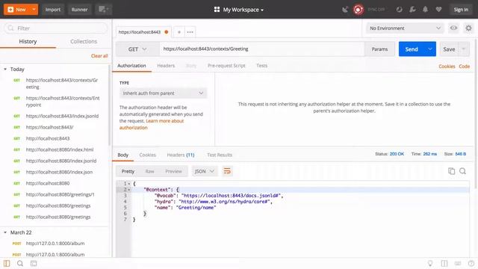
Task: Collapse the @context JSON fold arrow
Action: [x=129, y=190]
